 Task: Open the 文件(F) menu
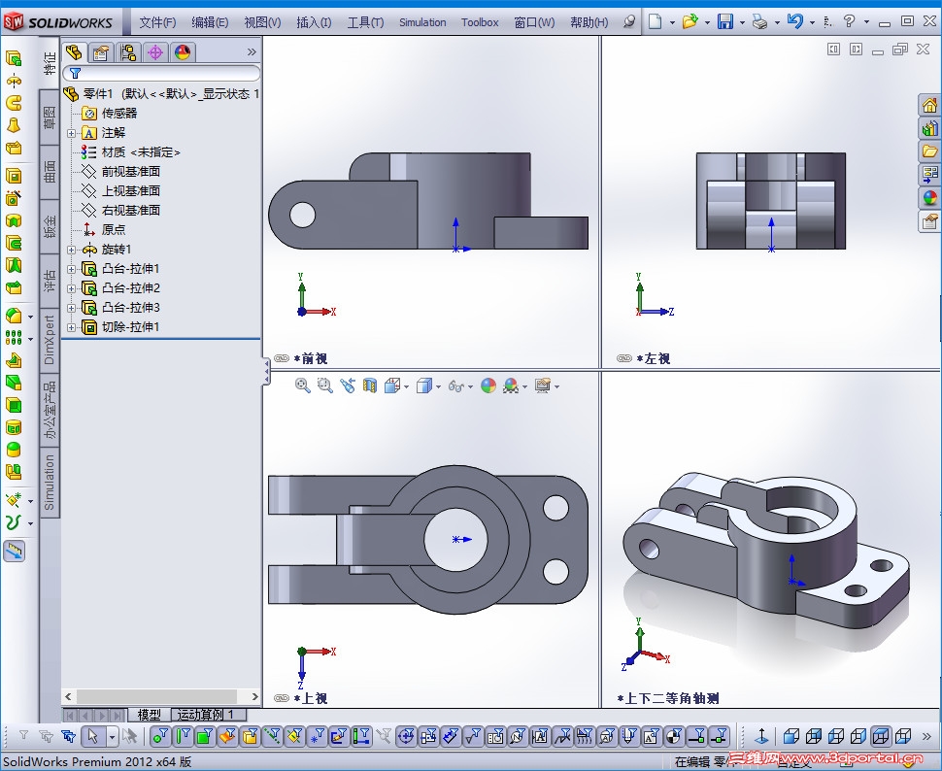pyautogui.click(x=157, y=22)
